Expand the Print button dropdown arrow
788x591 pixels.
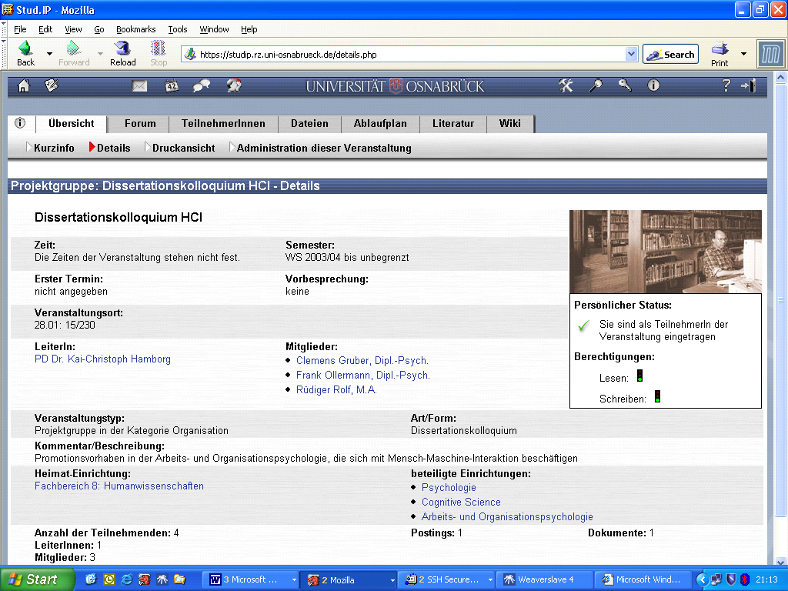point(743,54)
